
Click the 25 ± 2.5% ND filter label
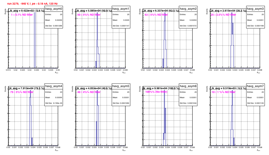point(223,15)
